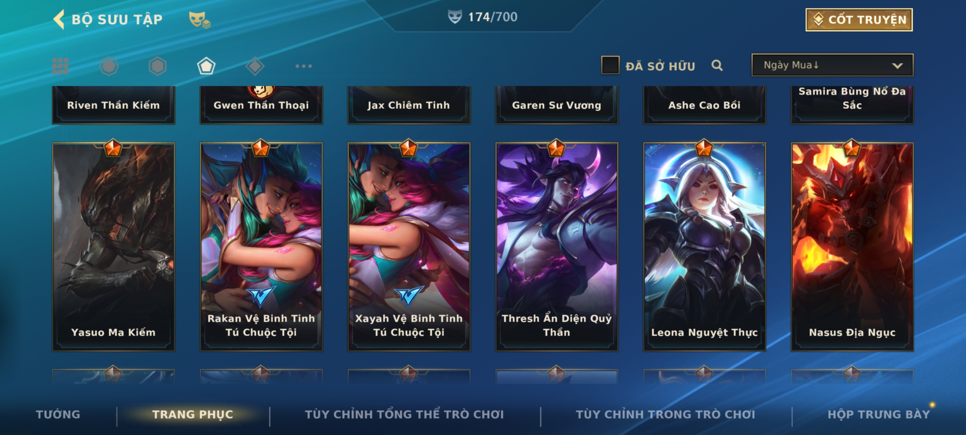Viewport: 966px width, 435px height.
Task: Expand sort options with the chevron arrow
Action: 897,66
